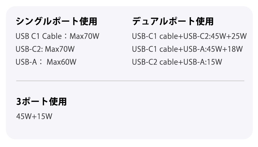The width and height of the screenshot is (258, 147).
Task: Click the USB-A label in single-port list
Action: 25,62
